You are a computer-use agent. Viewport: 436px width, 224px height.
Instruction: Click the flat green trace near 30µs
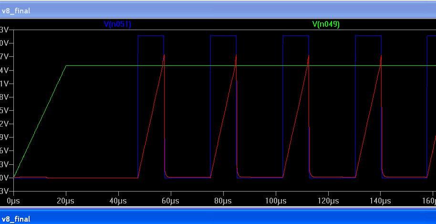(x=92, y=65)
